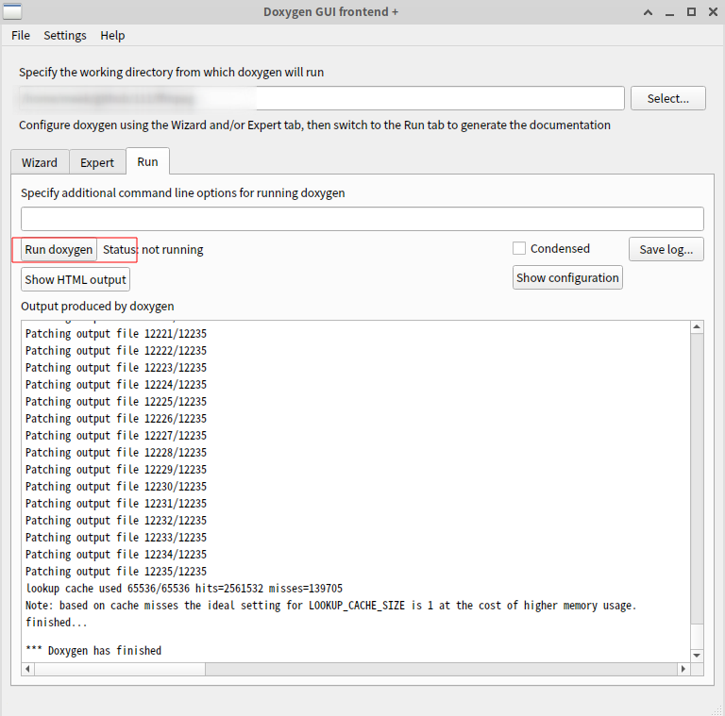Click the line 'Patching output file 12221/12235'
This screenshot has width=725, height=716.
pos(116,334)
